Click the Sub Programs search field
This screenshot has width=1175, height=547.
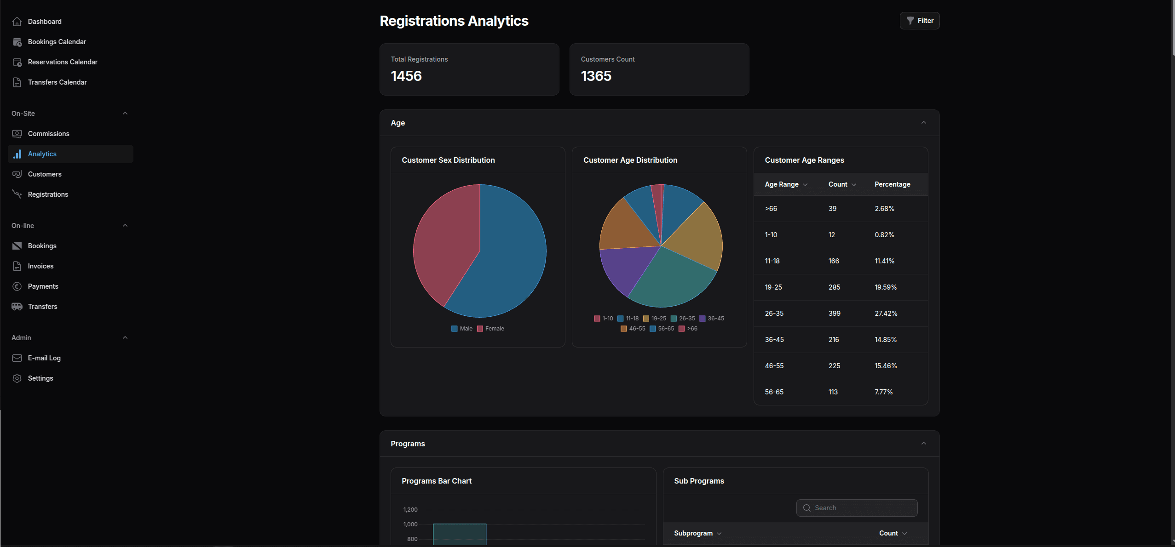tap(857, 507)
